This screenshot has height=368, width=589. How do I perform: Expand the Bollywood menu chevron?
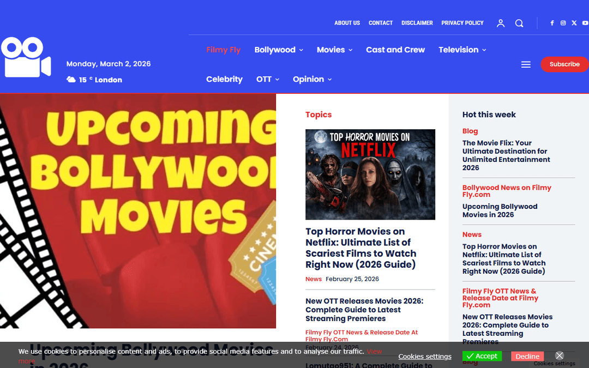point(301,50)
